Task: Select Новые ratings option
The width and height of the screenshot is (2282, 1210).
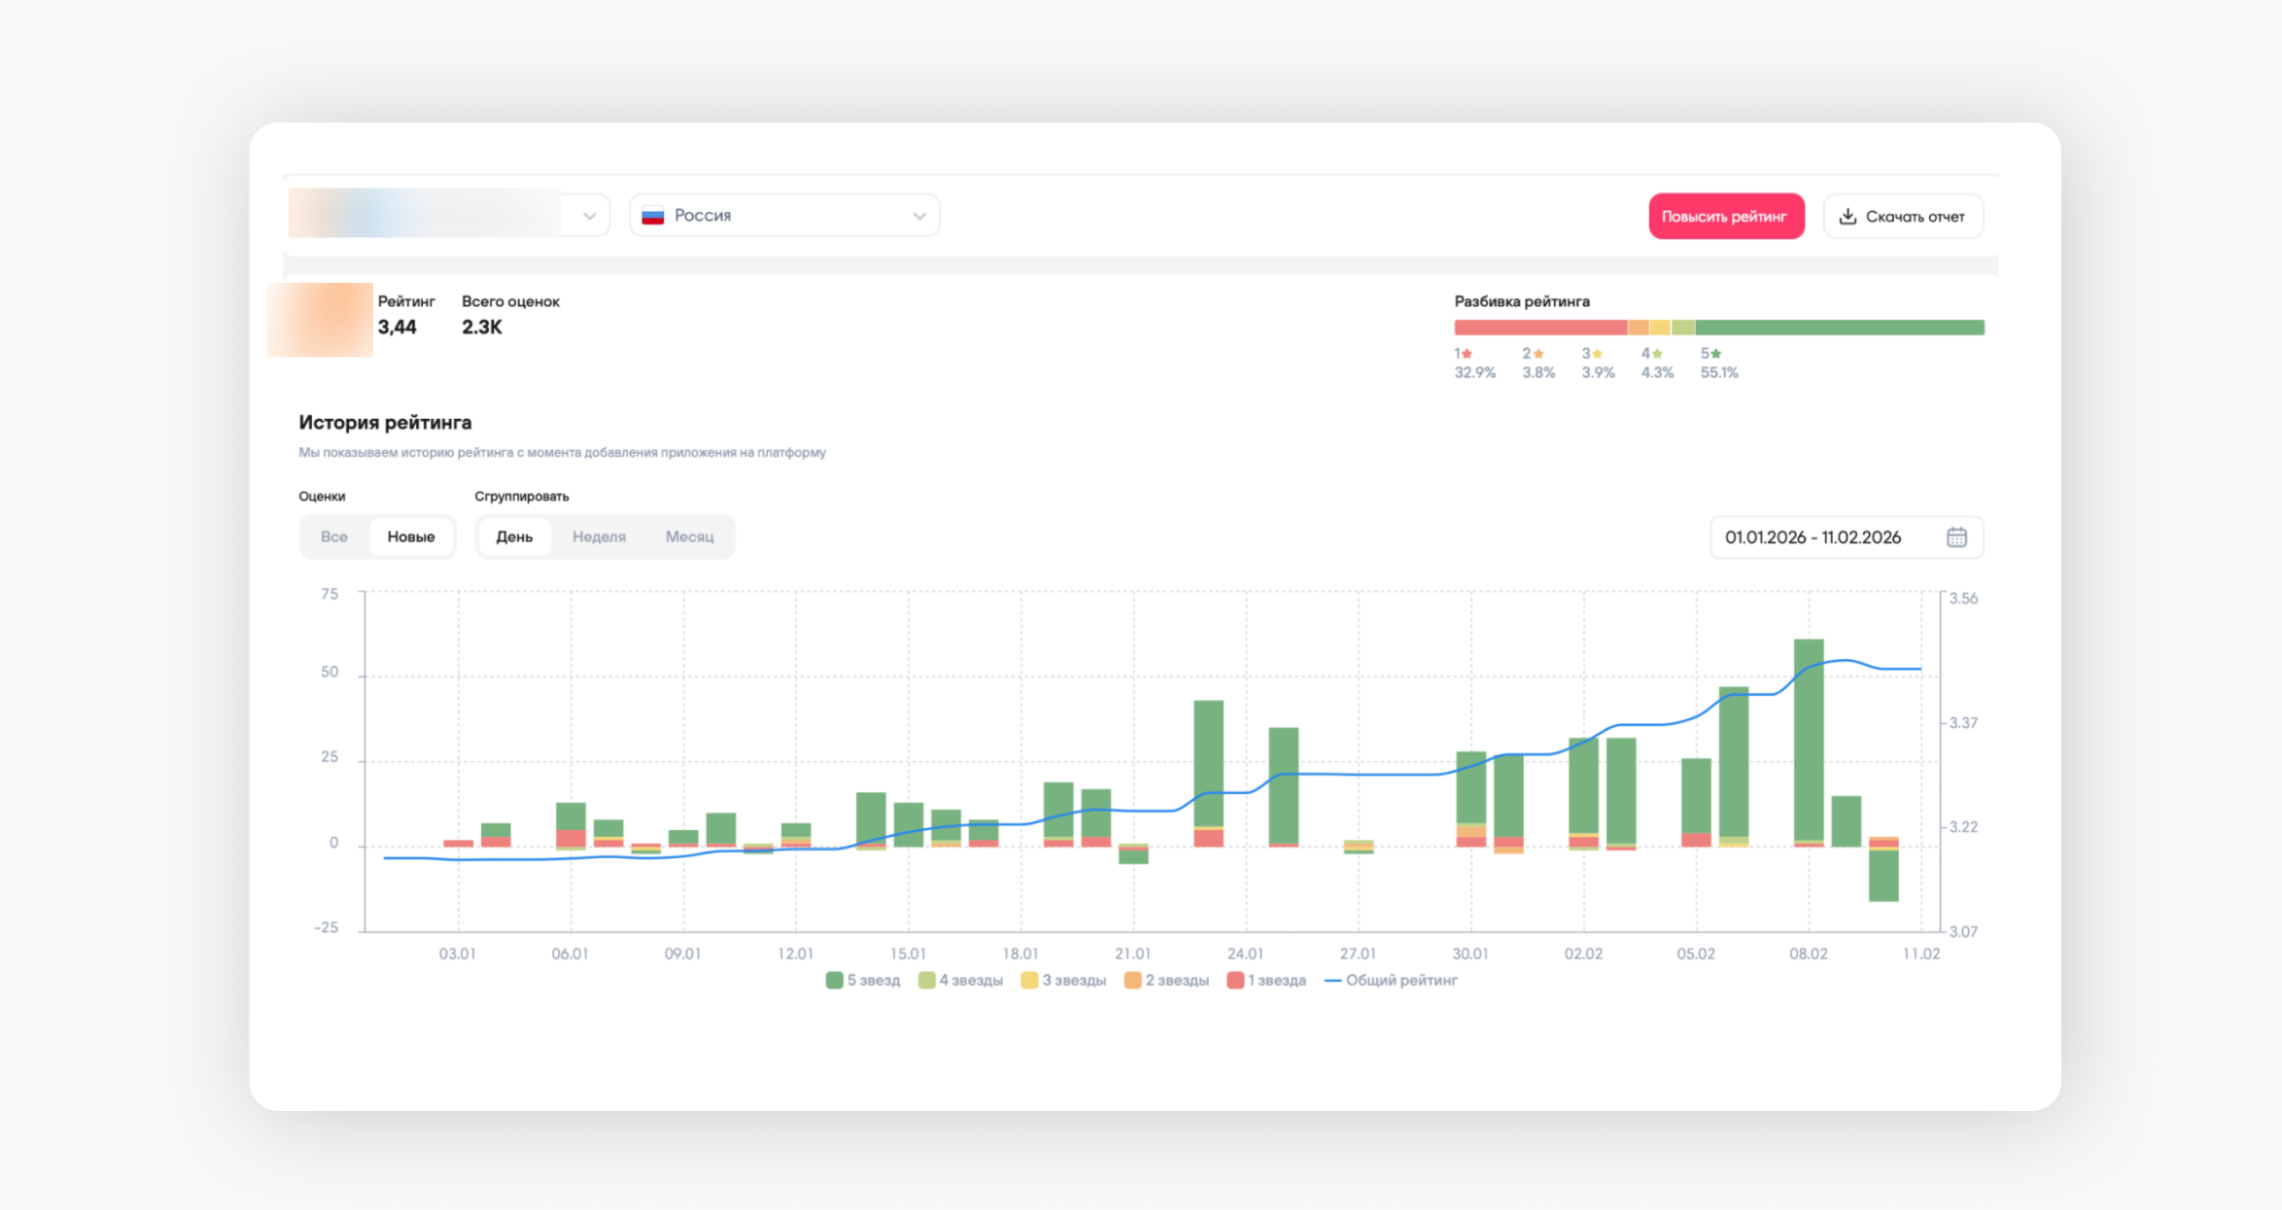Action: pyautogui.click(x=411, y=536)
